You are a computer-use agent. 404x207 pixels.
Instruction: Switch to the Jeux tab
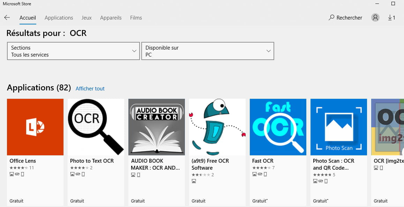87,17
